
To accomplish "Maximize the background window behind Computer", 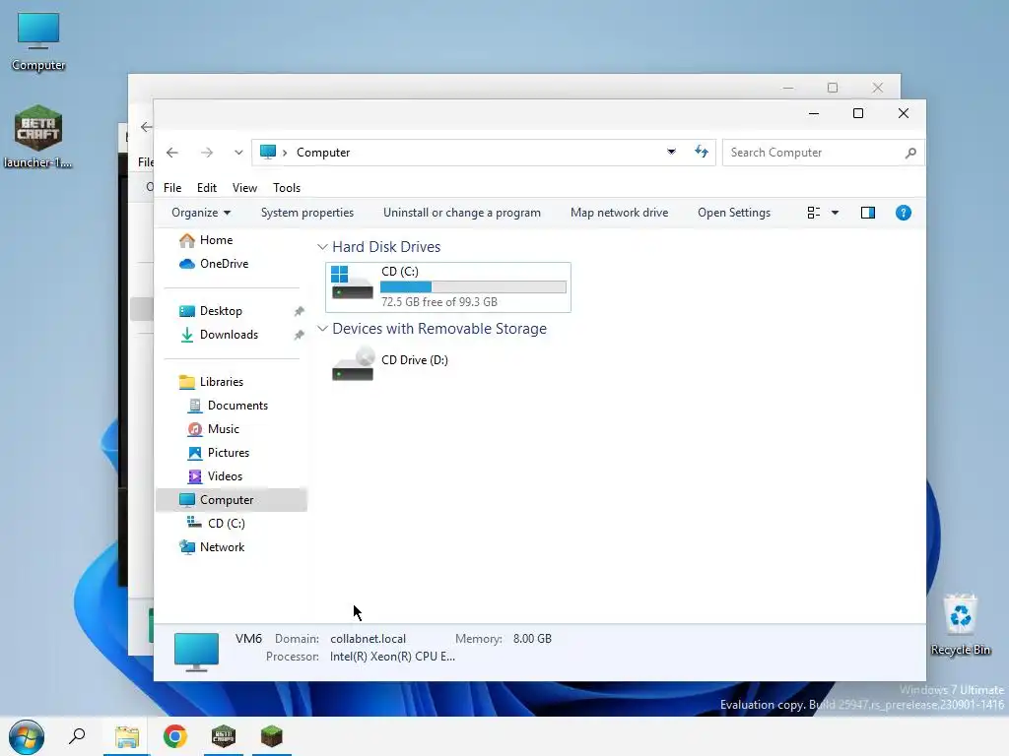I will (x=833, y=88).
